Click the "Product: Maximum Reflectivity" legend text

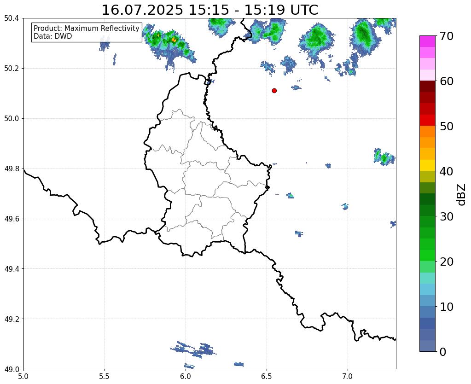pyautogui.click(x=87, y=28)
